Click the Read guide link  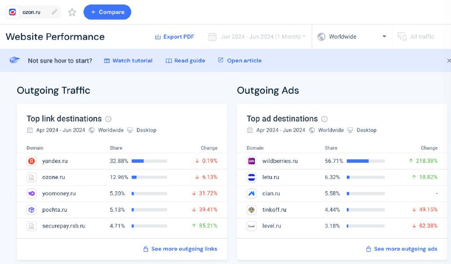coord(185,61)
